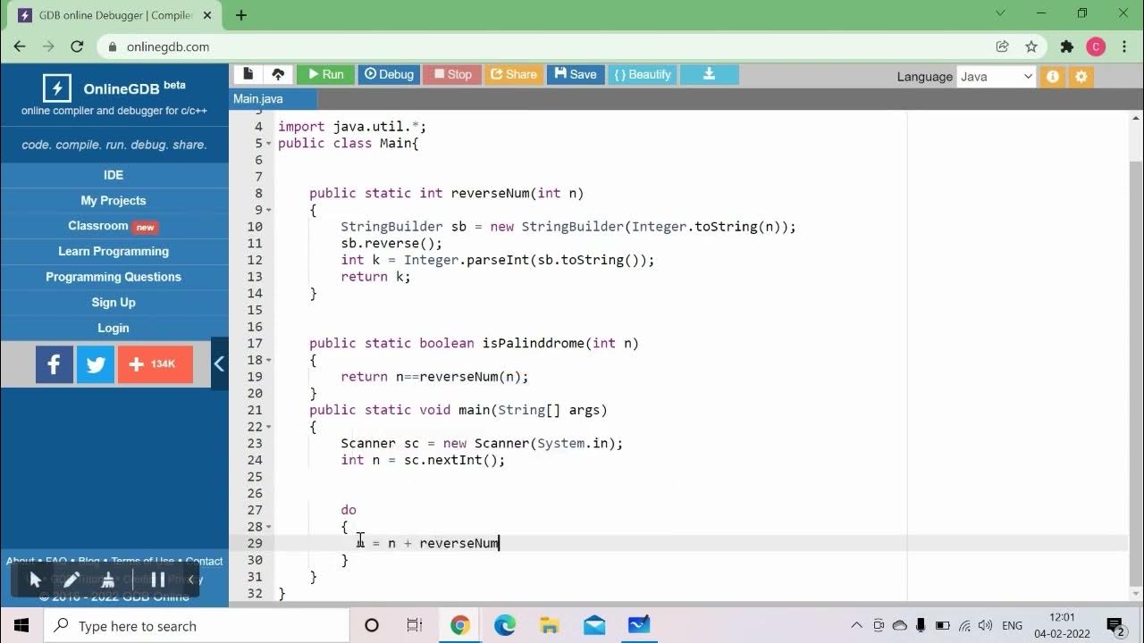Share on Facebook icon
Screen dimensions: 1144x643
click(55, 364)
